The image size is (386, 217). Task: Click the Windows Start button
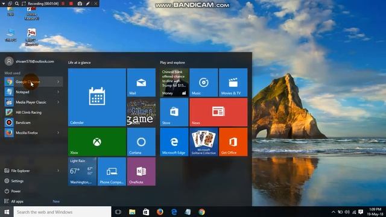coord(7,212)
